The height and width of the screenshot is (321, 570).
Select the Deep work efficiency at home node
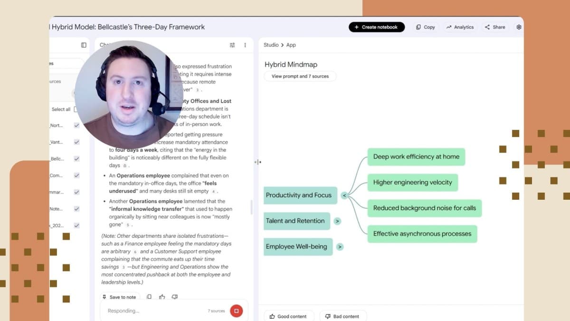point(416,157)
